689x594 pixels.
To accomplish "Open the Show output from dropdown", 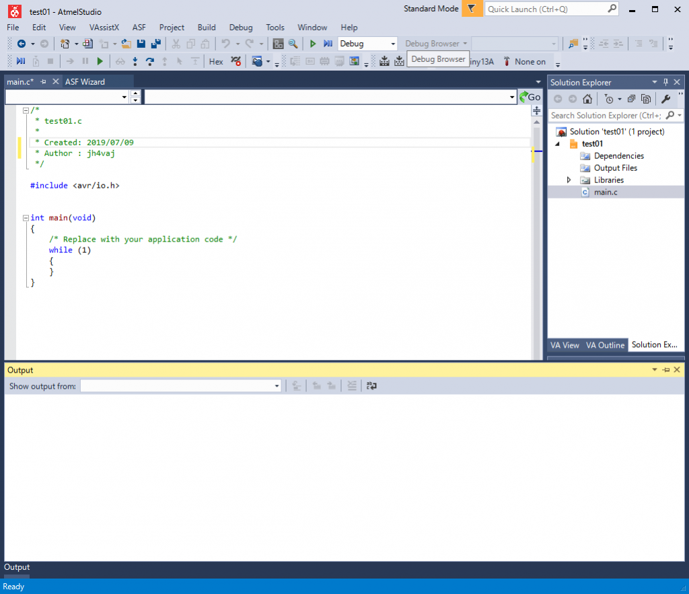I will [x=277, y=386].
